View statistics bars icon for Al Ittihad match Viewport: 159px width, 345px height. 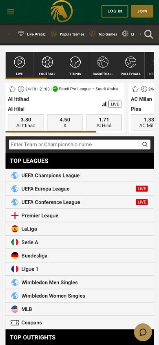coord(104,104)
